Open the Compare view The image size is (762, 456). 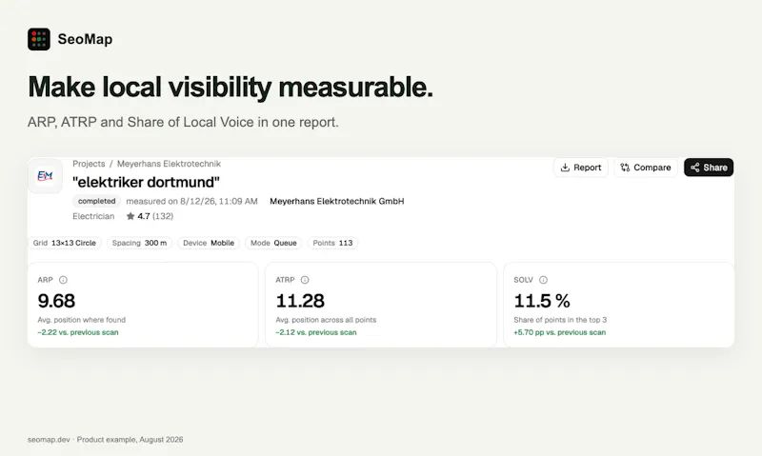click(x=646, y=168)
